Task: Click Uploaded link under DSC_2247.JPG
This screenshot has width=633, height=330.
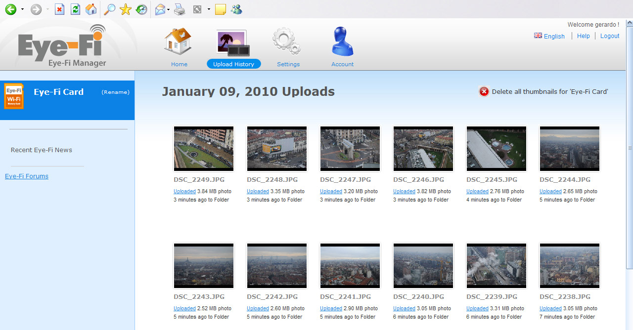Action: [x=331, y=191]
